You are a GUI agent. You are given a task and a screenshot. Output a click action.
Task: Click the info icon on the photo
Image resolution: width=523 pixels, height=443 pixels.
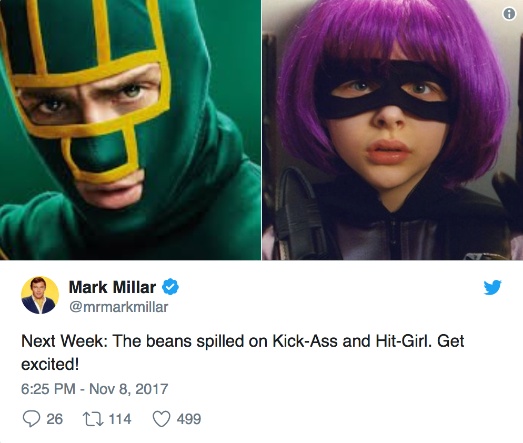(x=509, y=14)
